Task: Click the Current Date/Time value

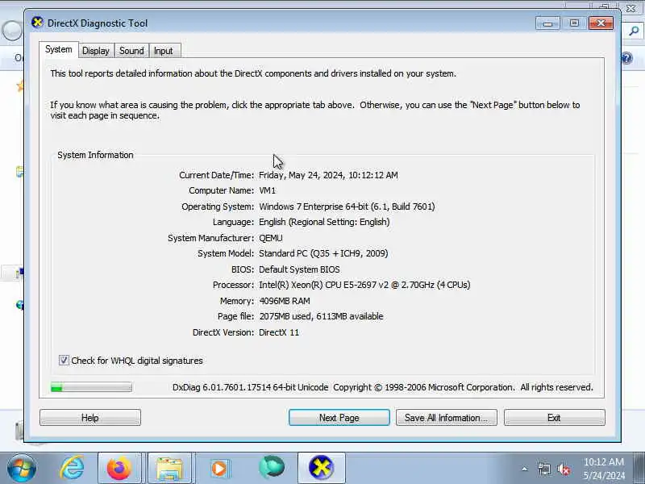Action: click(x=328, y=175)
